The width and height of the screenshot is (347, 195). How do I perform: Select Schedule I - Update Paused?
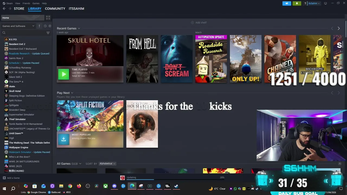(x=24, y=63)
